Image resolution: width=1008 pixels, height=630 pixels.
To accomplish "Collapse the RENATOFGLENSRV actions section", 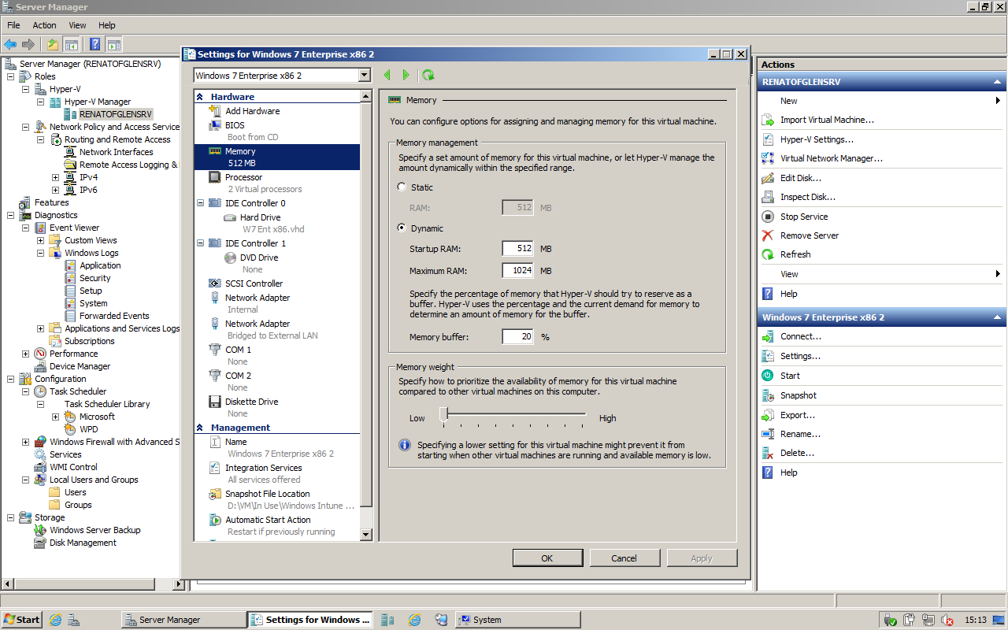I will tap(998, 82).
